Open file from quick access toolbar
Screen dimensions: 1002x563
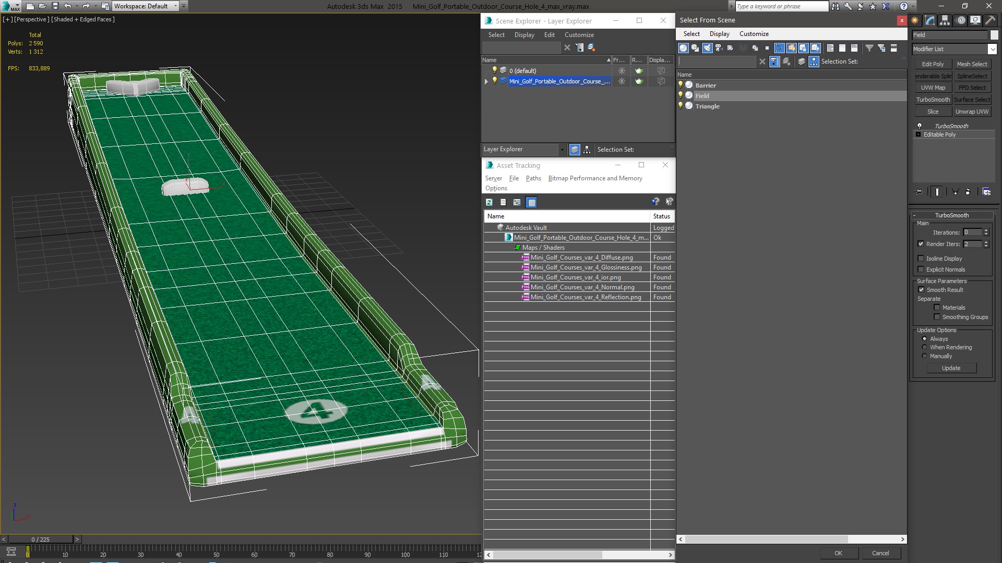[42, 6]
